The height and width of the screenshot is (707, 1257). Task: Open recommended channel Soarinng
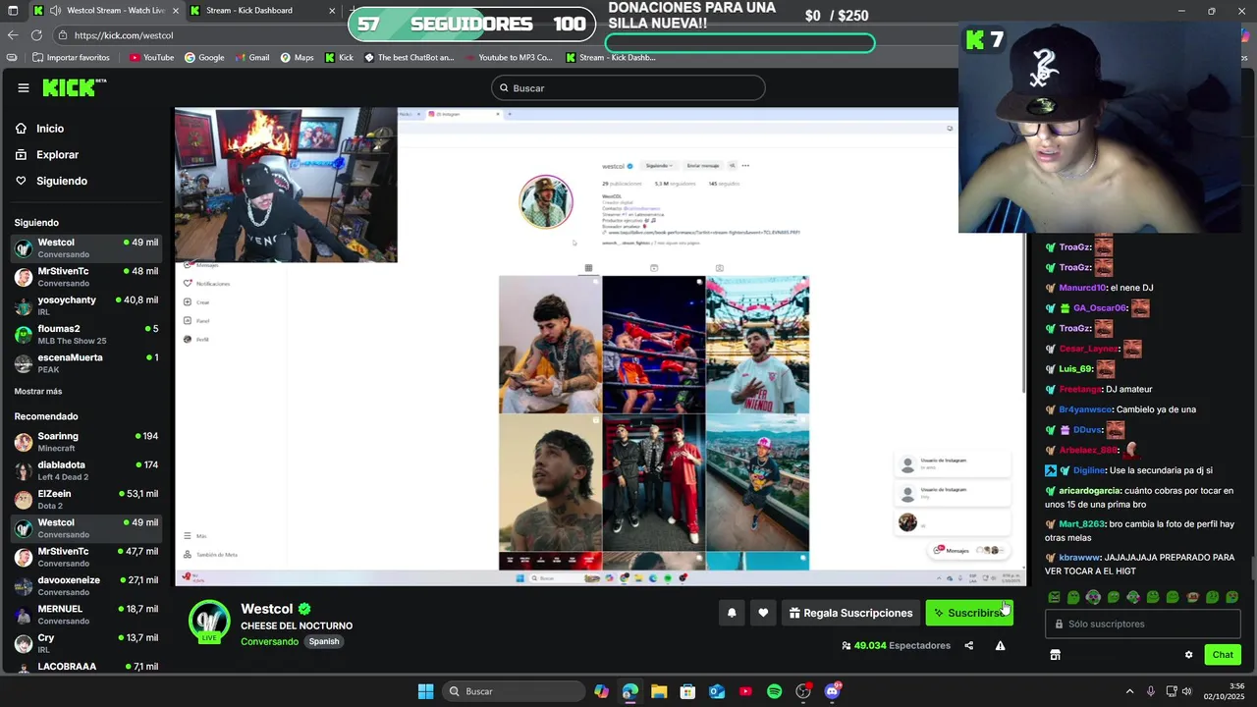tap(86, 442)
